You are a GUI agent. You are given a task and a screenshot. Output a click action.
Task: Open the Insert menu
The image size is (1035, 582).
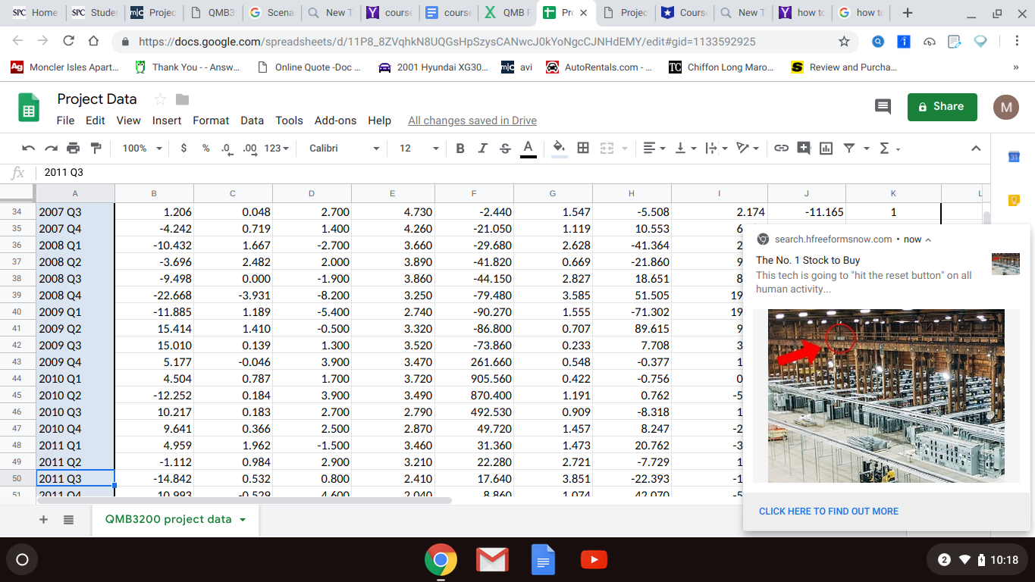[x=167, y=120]
